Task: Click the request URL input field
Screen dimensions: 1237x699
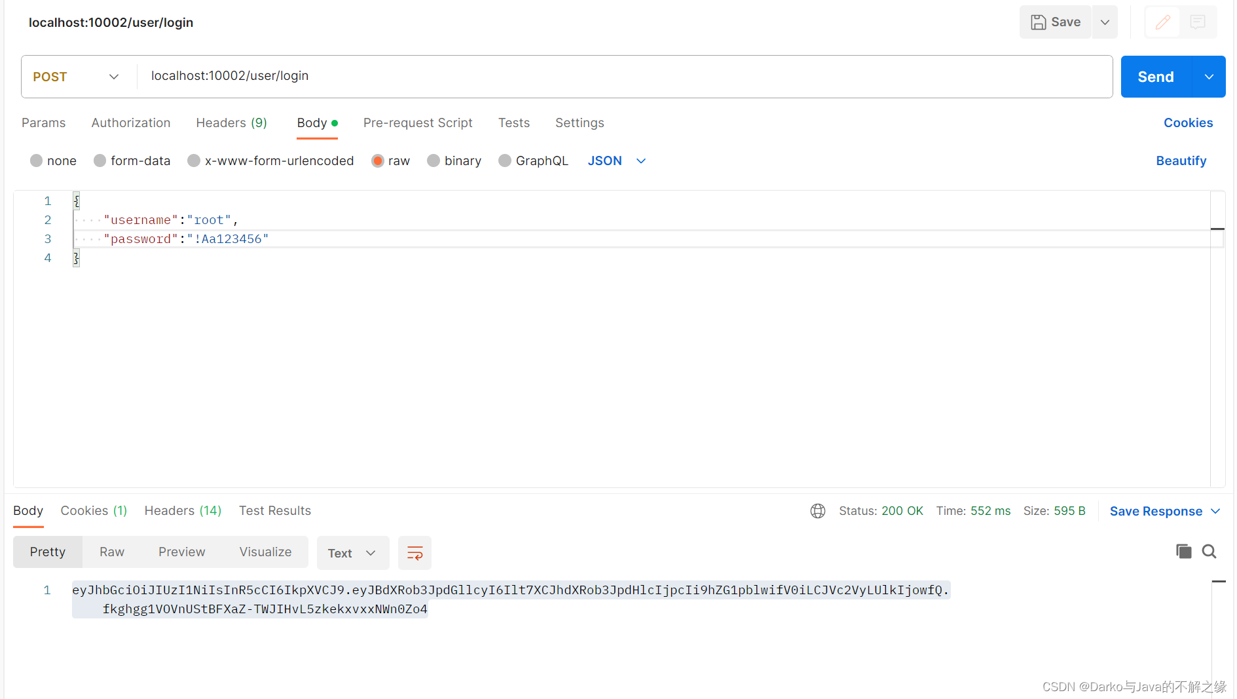Action: click(458, 76)
